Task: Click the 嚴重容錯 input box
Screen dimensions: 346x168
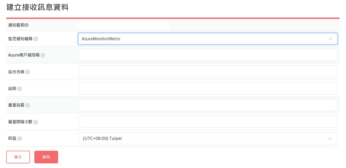Action: [x=208, y=105]
